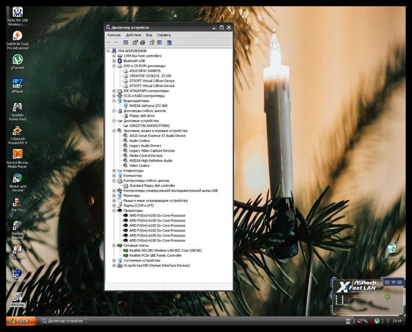Click the Print toolbar icon

(142, 43)
